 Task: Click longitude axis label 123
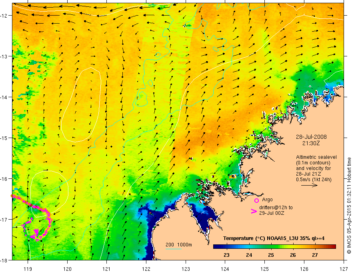tap(186, 269)
